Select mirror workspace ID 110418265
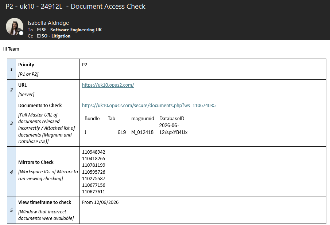This screenshot has width=330, height=225. 94,159
